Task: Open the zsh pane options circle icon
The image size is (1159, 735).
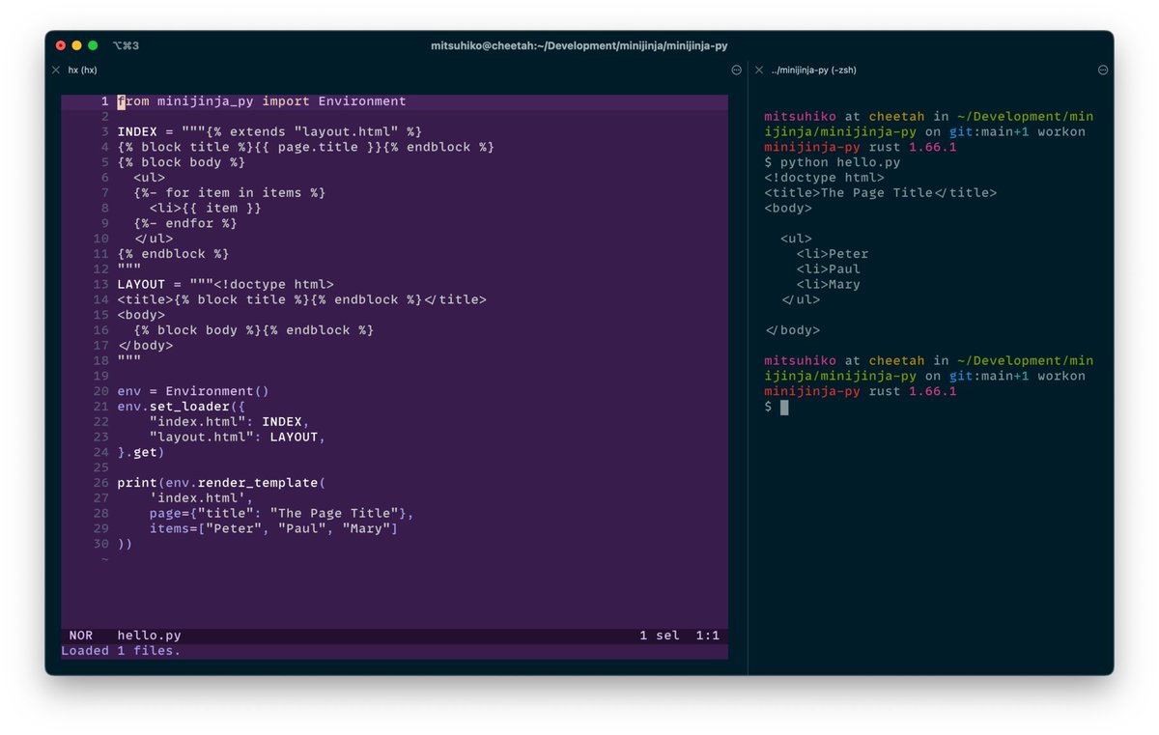Action: [x=1103, y=71]
